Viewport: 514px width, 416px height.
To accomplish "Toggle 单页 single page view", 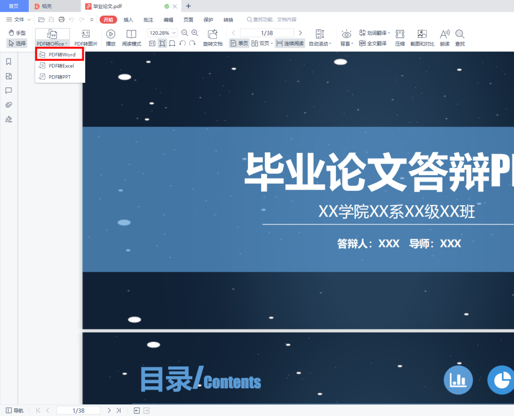I will 239,43.
